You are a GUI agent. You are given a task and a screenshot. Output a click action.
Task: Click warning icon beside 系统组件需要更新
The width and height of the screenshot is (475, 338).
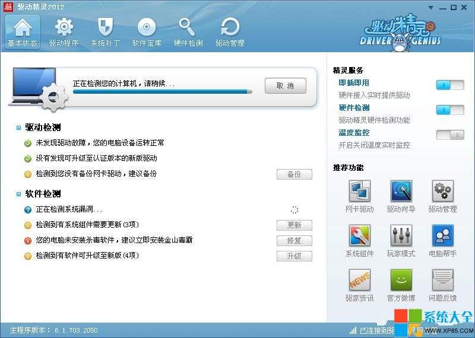coord(28,225)
